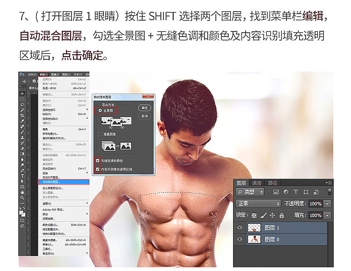Click 确定 in Auto-Blend dialog
This screenshot has width=351, height=271.
[145, 108]
